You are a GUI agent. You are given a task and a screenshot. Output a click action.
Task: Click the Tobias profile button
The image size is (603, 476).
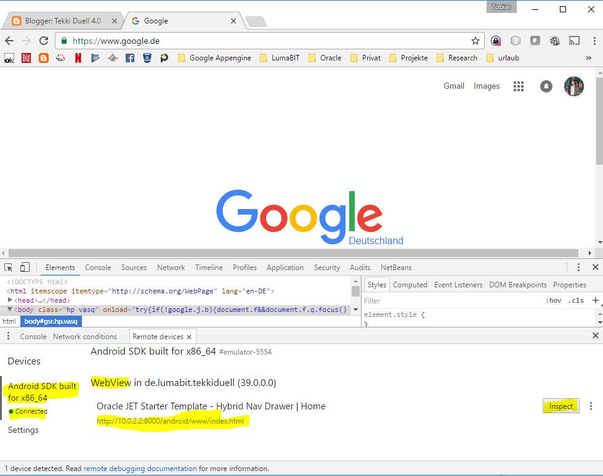[x=501, y=7]
